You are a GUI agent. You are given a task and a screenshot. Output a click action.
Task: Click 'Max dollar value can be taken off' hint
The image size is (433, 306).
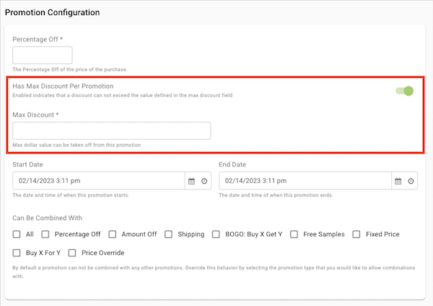tap(76, 145)
